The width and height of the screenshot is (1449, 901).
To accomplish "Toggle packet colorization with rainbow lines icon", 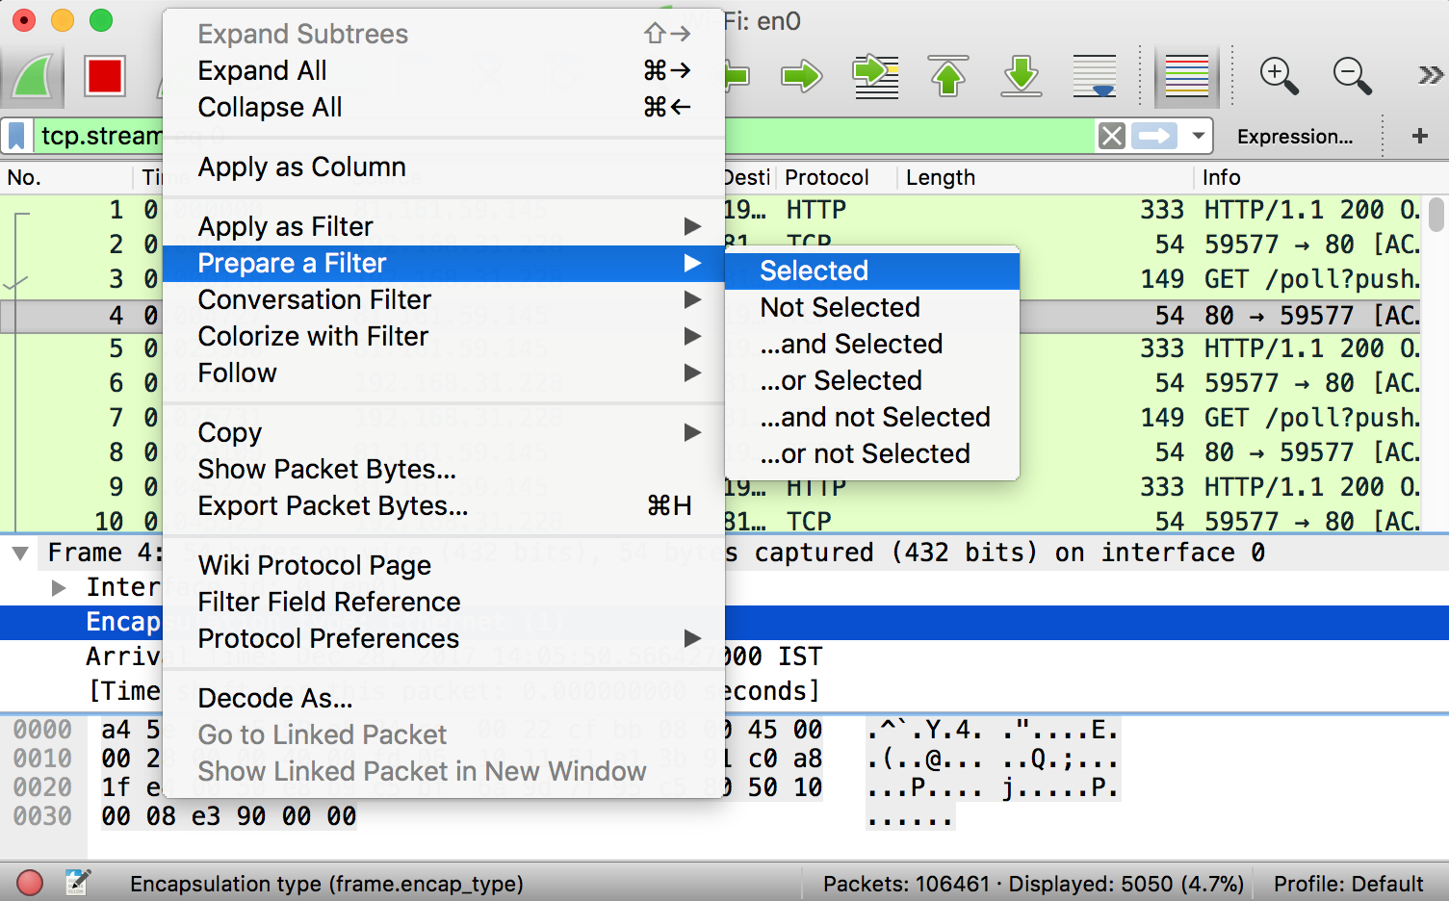I will (x=1186, y=76).
